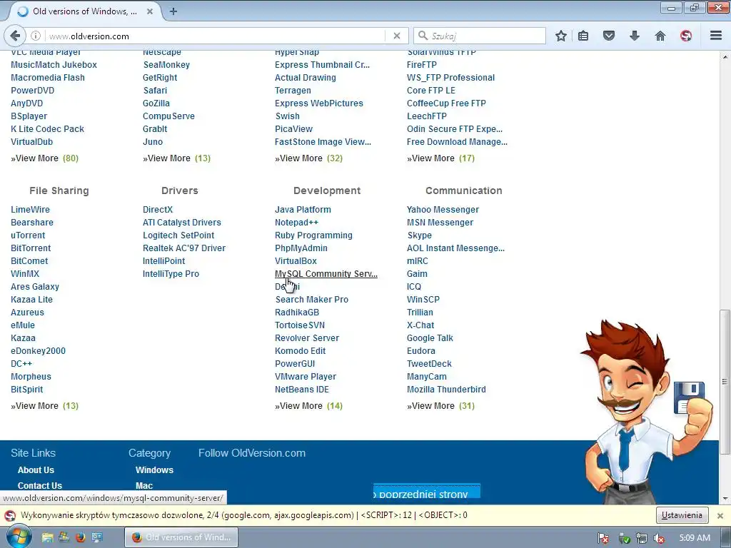Open File Explorer from taskbar
This screenshot has width=731, height=548.
click(x=47, y=538)
